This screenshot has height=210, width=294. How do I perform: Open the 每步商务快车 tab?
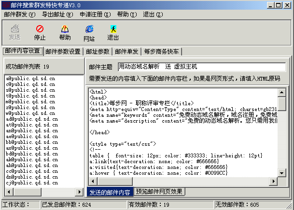(162, 52)
